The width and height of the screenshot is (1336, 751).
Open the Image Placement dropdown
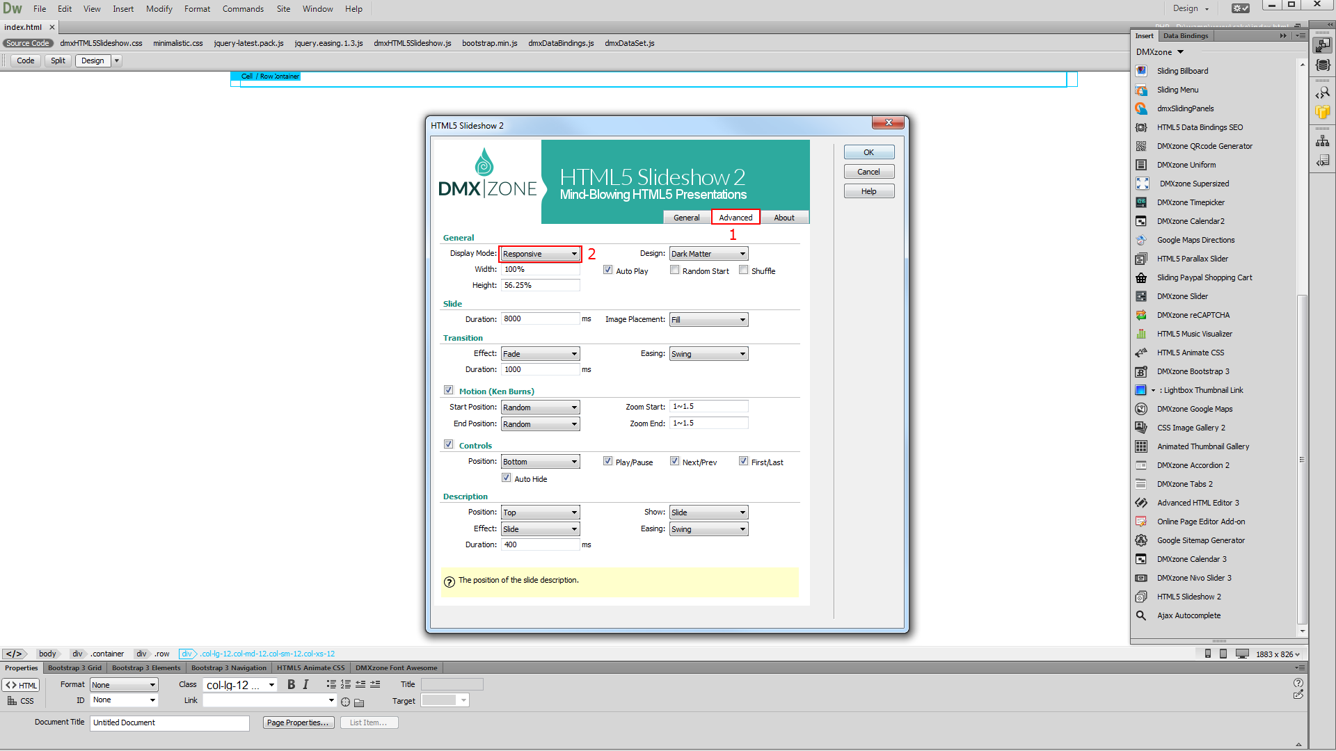pyautogui.click(x=708, y=320)
